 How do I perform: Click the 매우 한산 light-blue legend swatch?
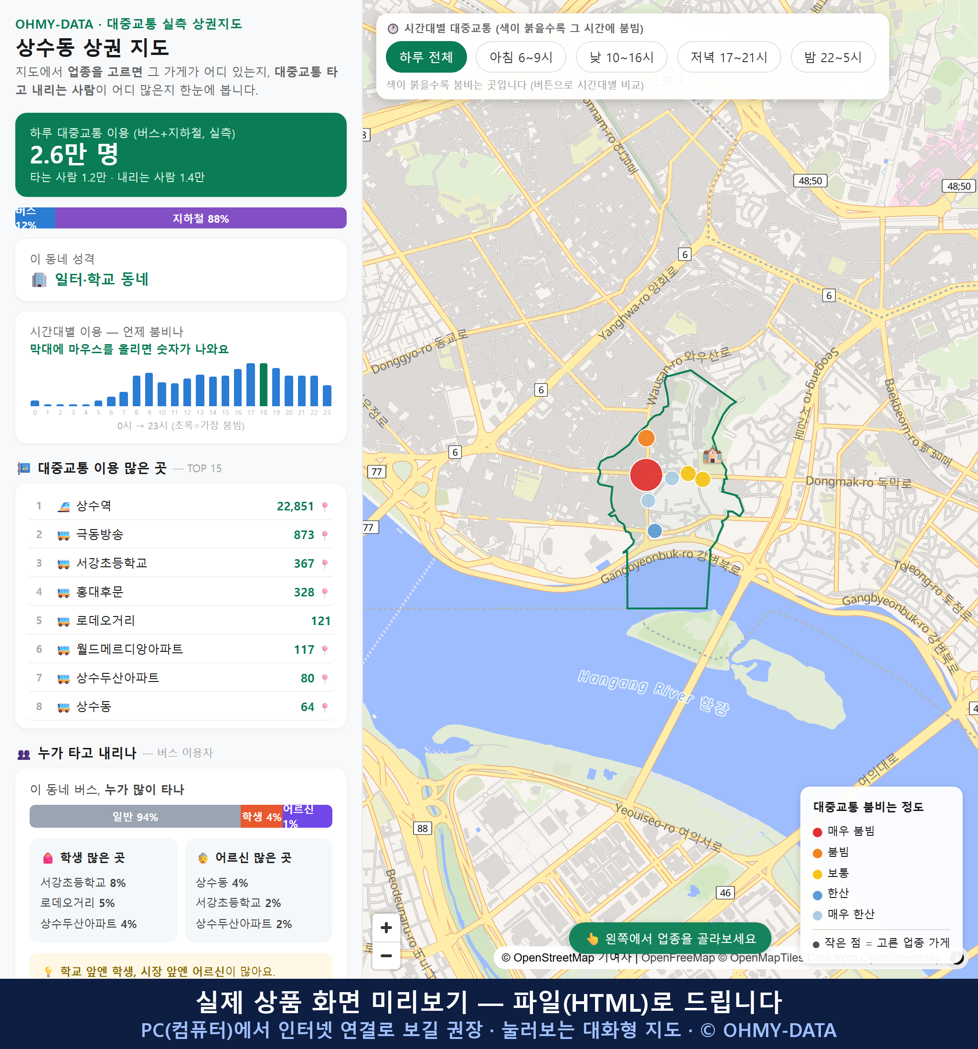(x=817, y=916)
